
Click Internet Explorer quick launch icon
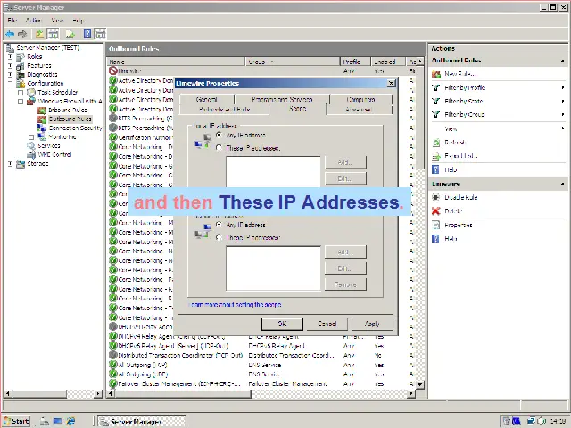(x=70, y=422)
